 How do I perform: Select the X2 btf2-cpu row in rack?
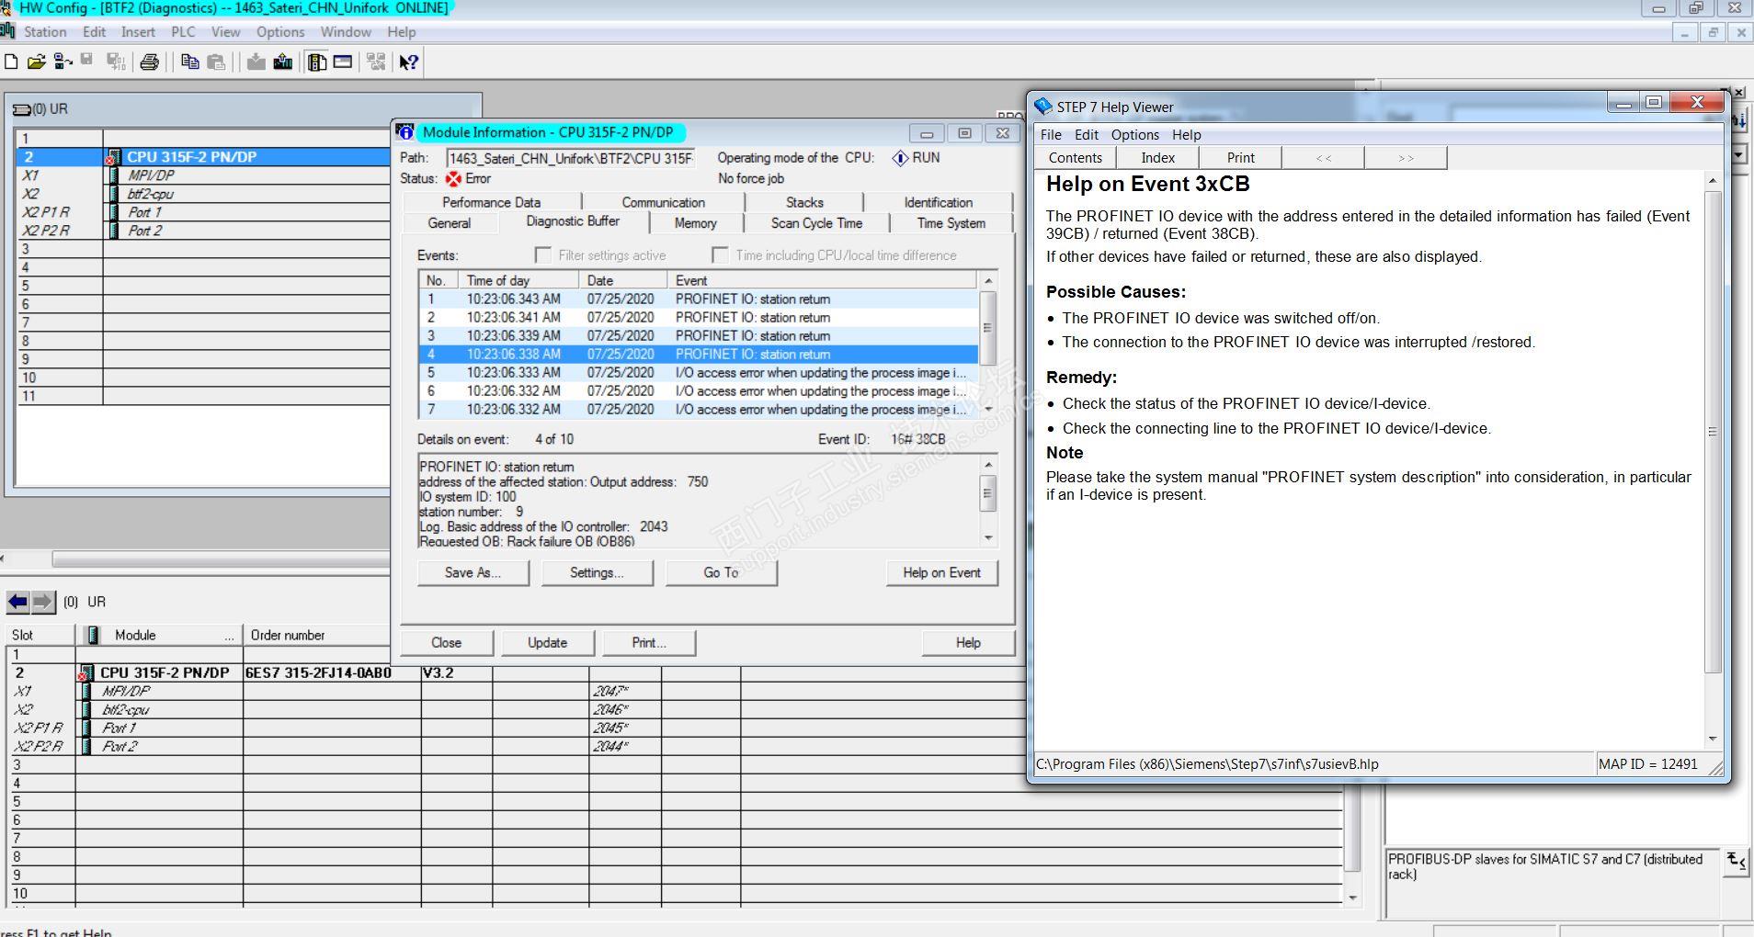click(202, 194)
